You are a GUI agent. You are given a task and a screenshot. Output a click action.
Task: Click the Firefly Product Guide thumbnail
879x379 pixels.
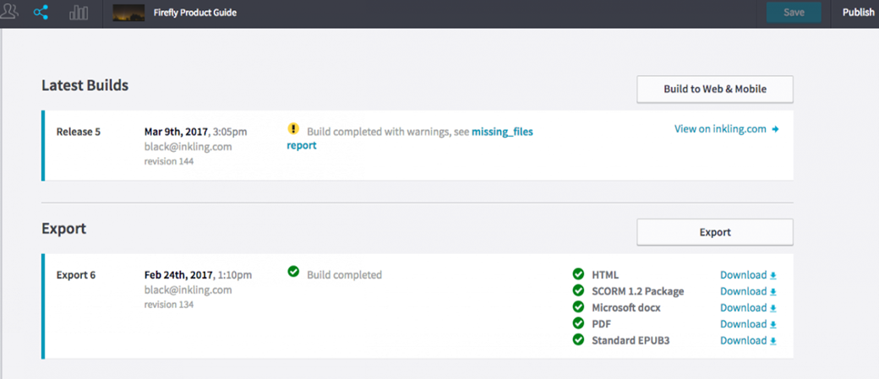128,13
